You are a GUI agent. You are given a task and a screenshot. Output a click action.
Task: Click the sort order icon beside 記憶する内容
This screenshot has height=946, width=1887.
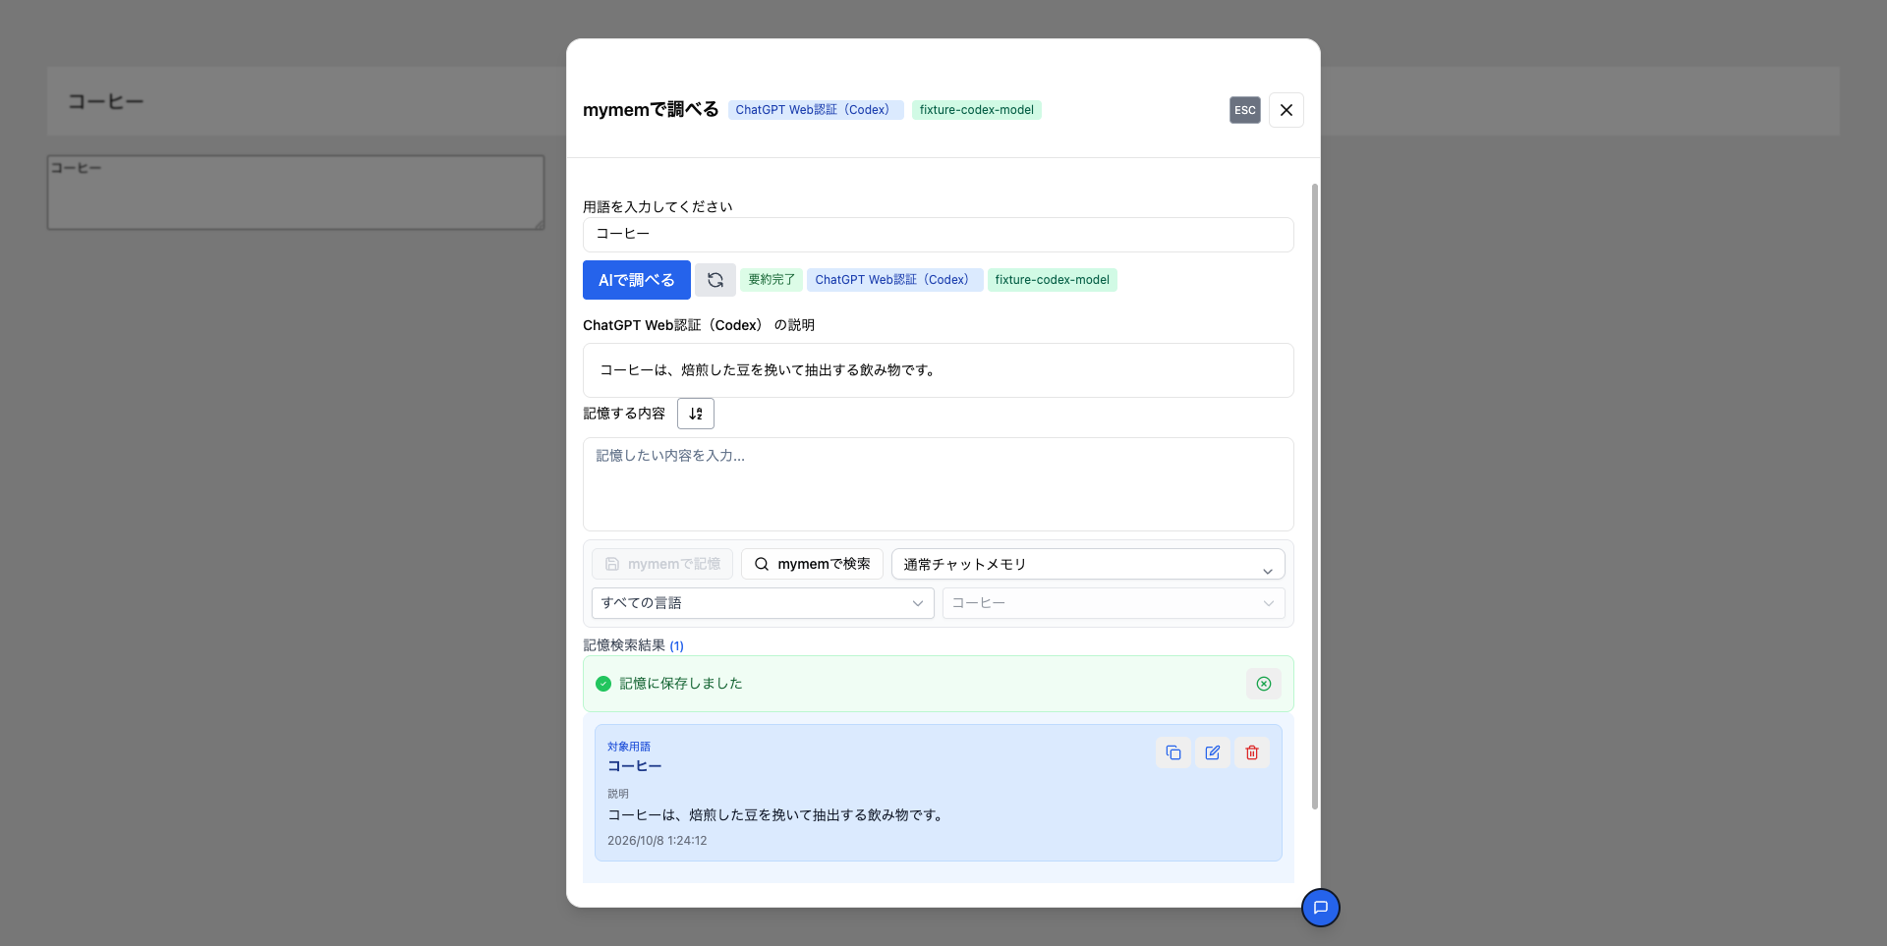click(696, 414)
